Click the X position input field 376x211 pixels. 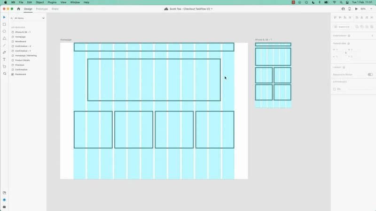click(354, 50)
